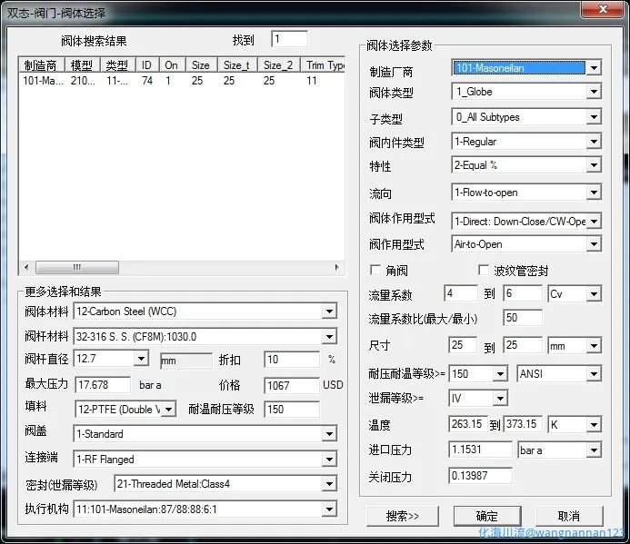This screenshot has height=544, width=630.
Task: Click the 找到 count field
Action: [289, 39]
